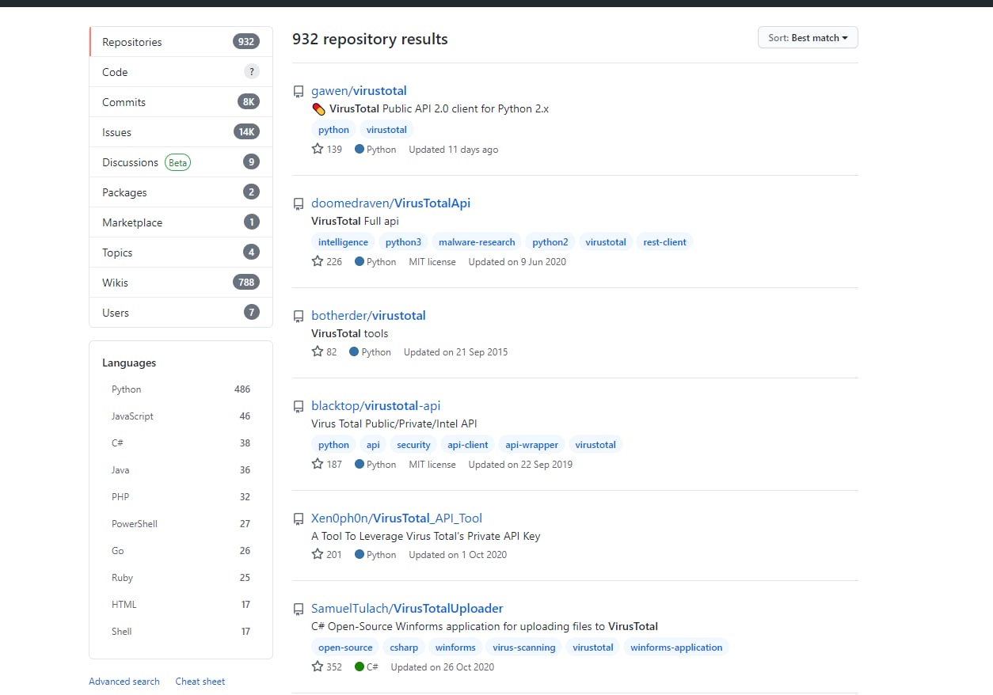The image size is (993, 695).
Task: Click the pill emoji in gawen description
Action: (x=318, y=109)
